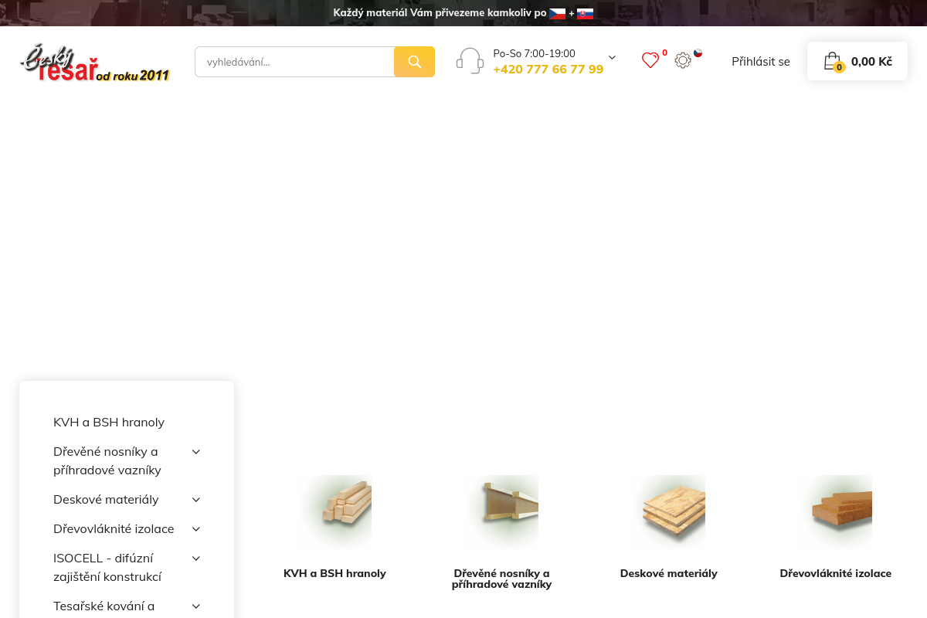Open Deskové materiály category thumbnail
Viewport: 927px width, 618px height.
click(x=669, y=511)
